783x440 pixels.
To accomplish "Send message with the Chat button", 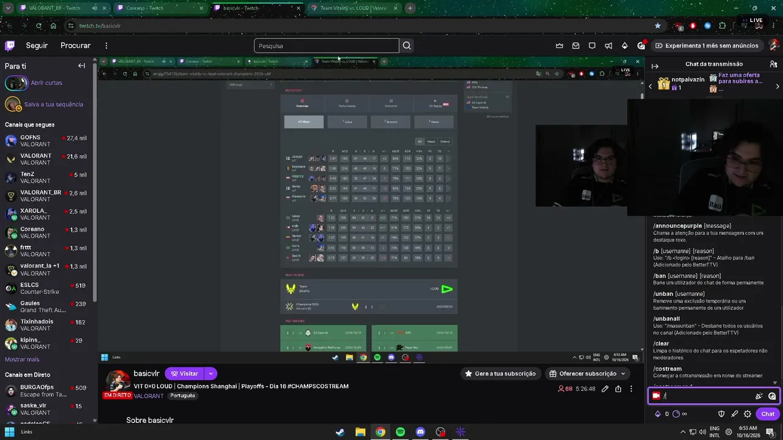I will coord(768,414).
